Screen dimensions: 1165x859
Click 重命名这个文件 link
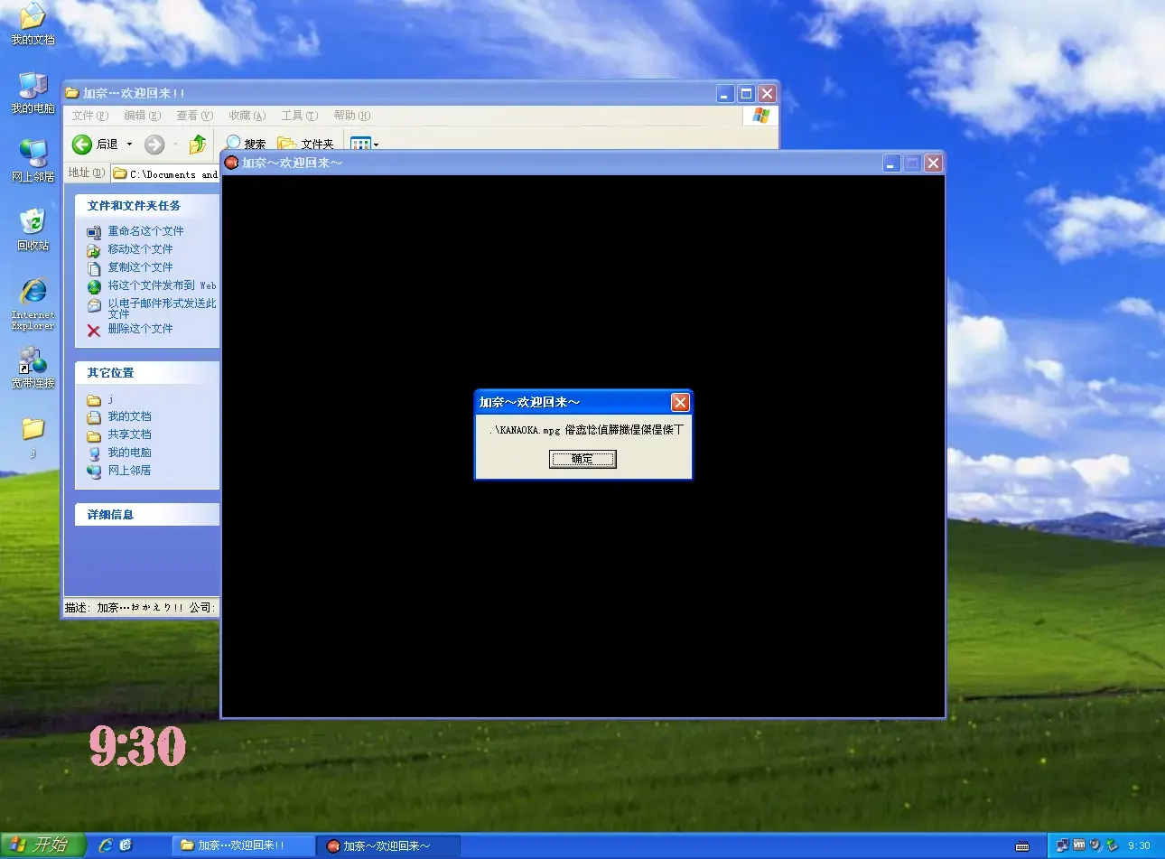click(145, 231)
